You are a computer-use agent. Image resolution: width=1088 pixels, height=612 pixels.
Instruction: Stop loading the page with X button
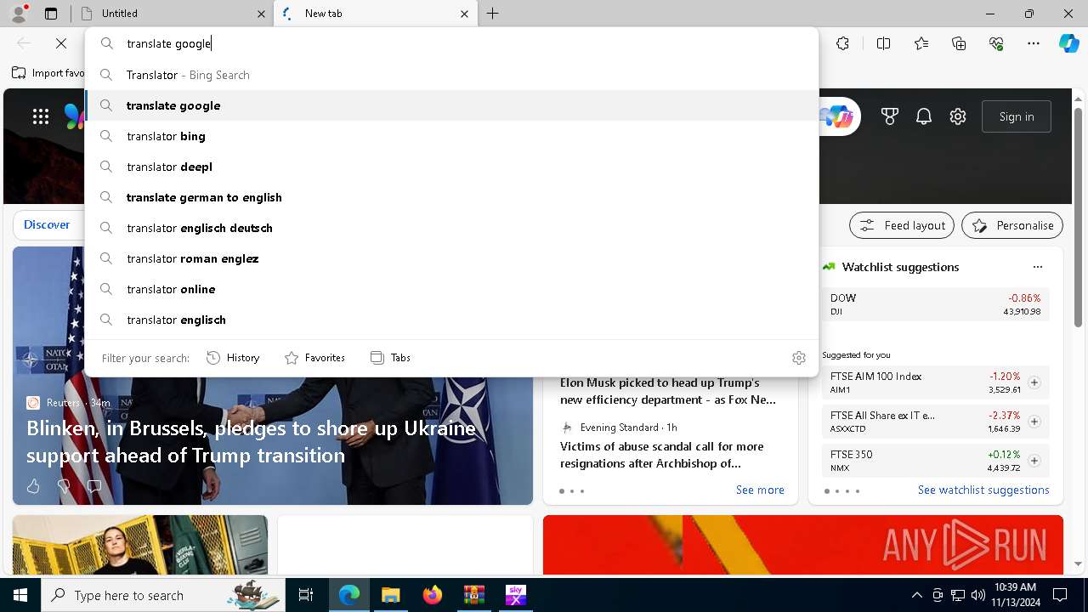[61, 43]
